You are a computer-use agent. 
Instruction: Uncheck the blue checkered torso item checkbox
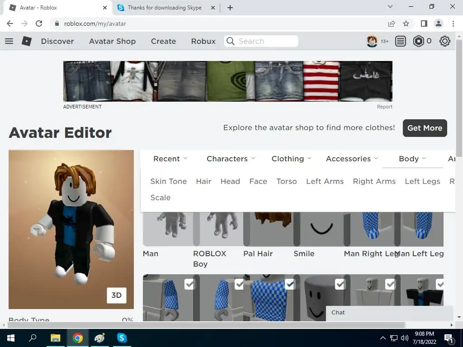(x=290, y=284)
